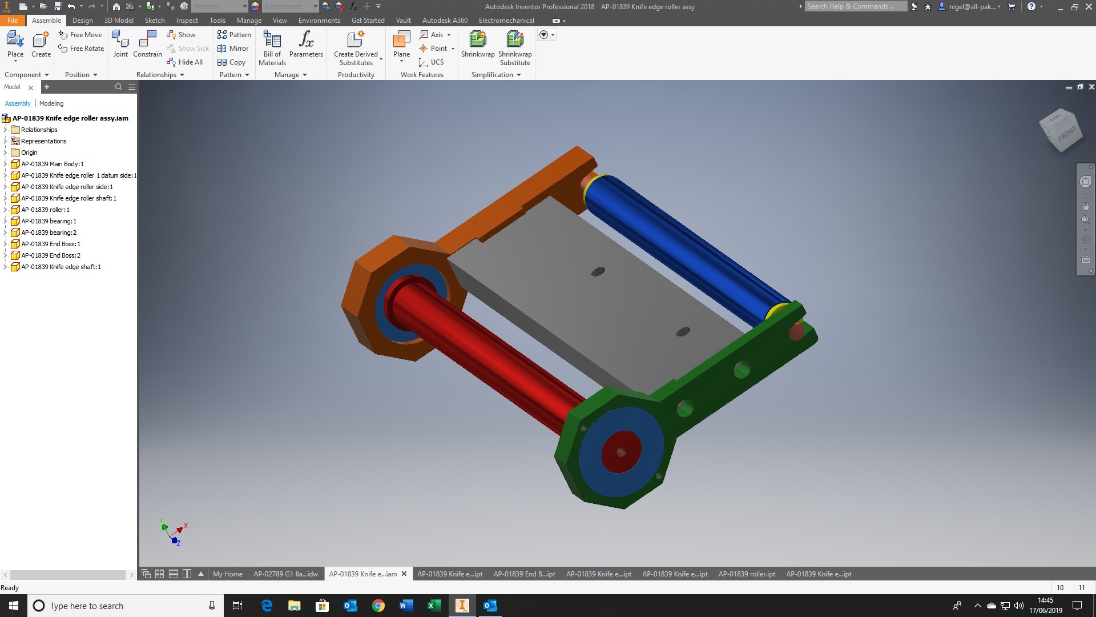1096x617 pixels.
Task: Click the Constrain tool icon
Action: 147,40
